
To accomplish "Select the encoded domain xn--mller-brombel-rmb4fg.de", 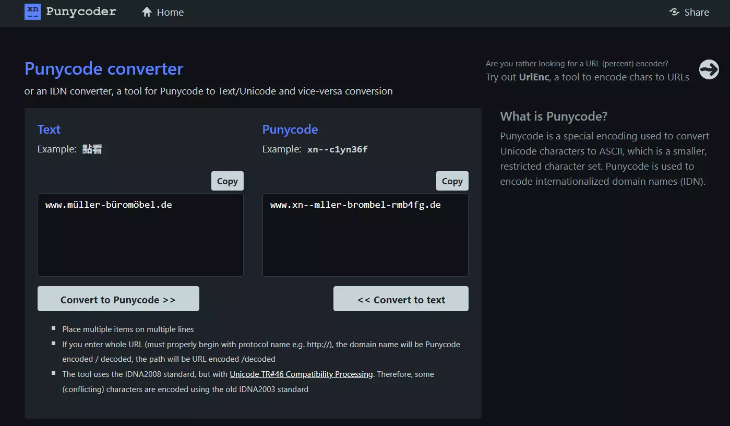I will [355, 205].
